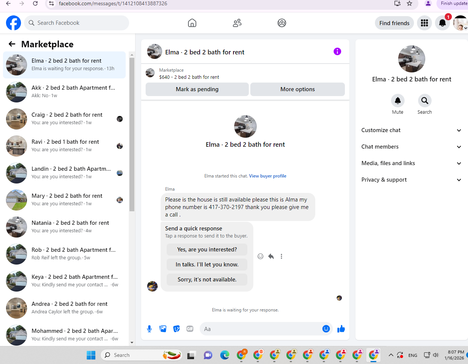468x364 pixels.
Task: Expand Privacy & support section
Action: point(412,180)
